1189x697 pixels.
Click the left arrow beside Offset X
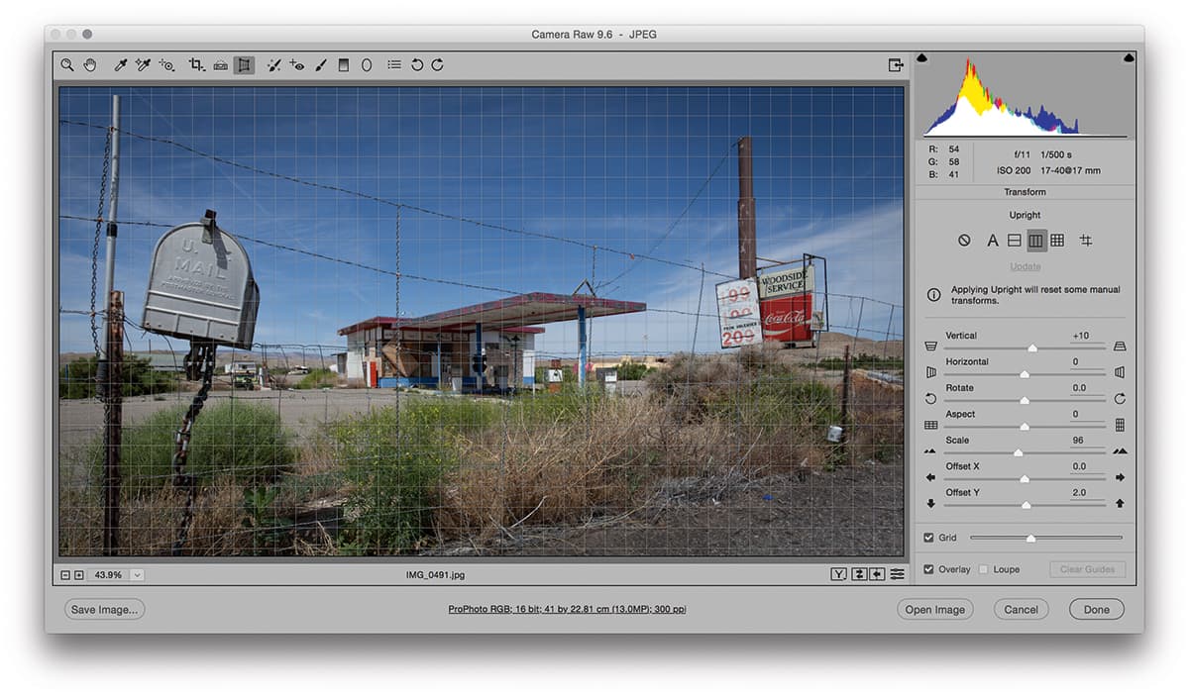point(930,477)
